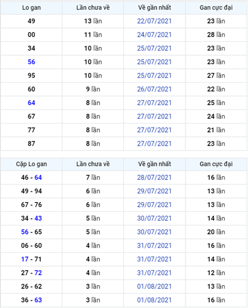This screenshot has width=248, height=308.
Task: Select blue number 64 in Lo gan table
Action: click(x=32, y=103)
